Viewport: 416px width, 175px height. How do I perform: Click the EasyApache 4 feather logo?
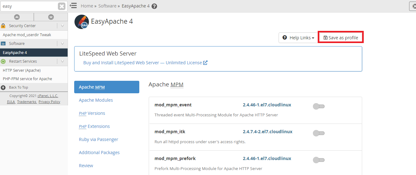pyautogui.click(x=81, y=22)
